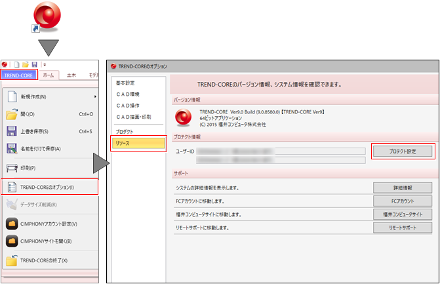Open the TREND-CORE application menu tab
The width and height of the screenshot is (440, 284).
pos(19,75)
